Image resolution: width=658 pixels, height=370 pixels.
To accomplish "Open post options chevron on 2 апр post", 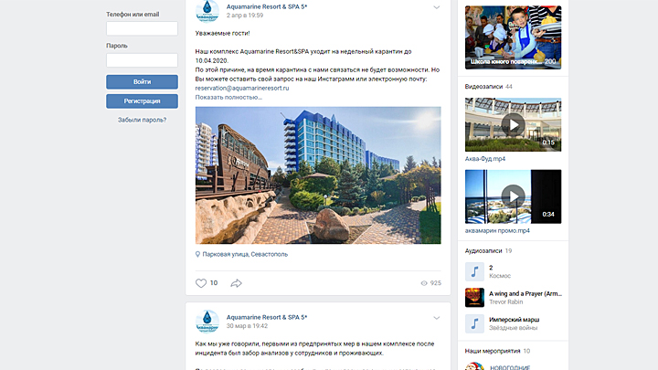I will click(x=437, y=7).
